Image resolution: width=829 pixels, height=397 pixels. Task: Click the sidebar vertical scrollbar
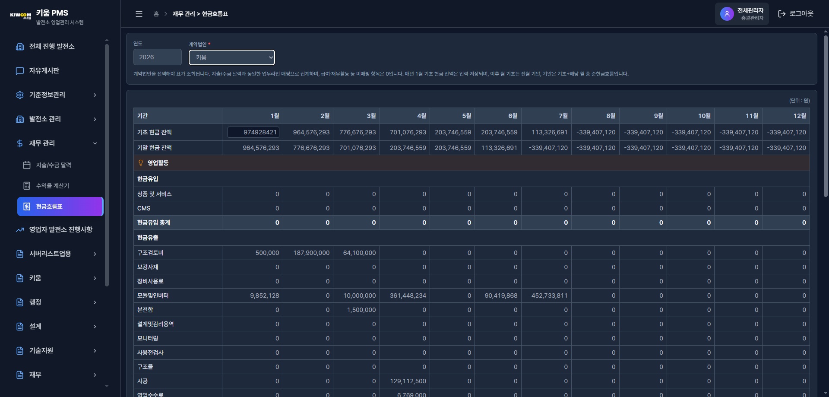point(107,165)
